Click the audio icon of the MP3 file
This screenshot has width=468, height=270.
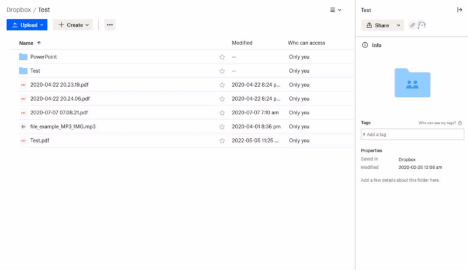point(23,127)
